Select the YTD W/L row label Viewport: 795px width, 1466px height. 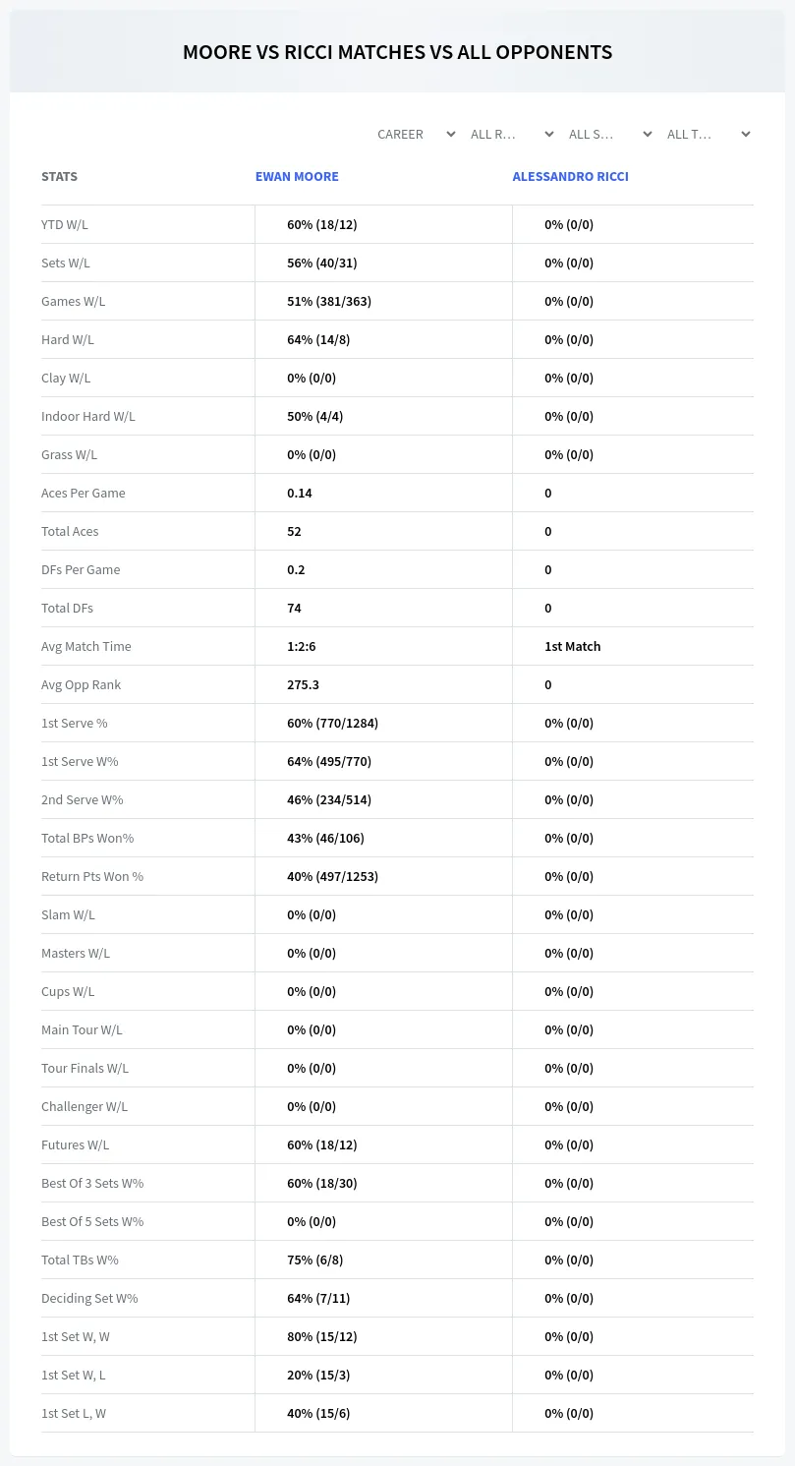(x=65, y=224)
